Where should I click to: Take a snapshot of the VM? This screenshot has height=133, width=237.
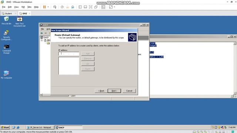(x=62, y=7)
